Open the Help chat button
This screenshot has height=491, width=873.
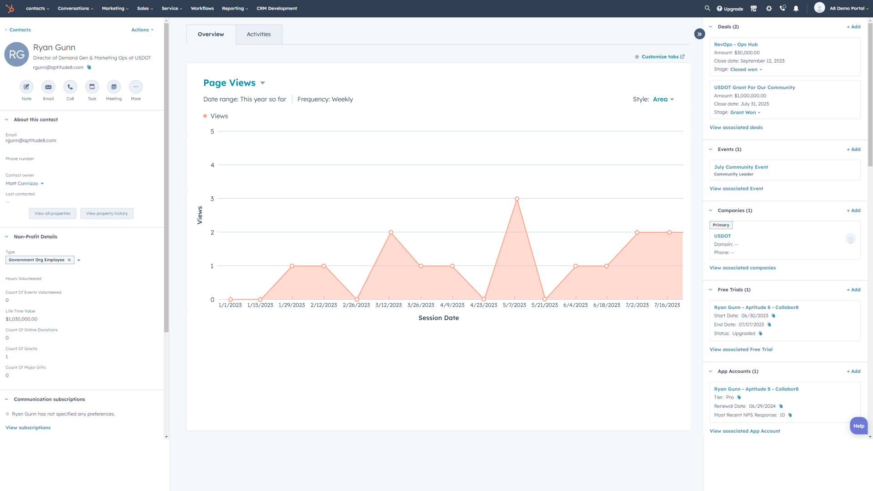point(858,426)
